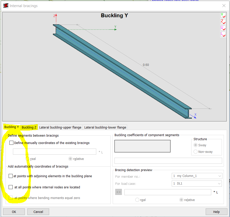Check at all points where internal nodes are located
Viewport: 230px width, 217px height.
[11, 187]
